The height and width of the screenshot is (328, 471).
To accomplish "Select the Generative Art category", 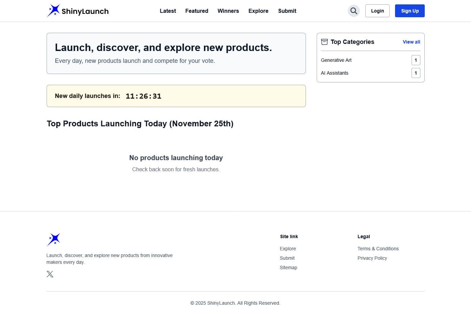I will pos(336,60).
